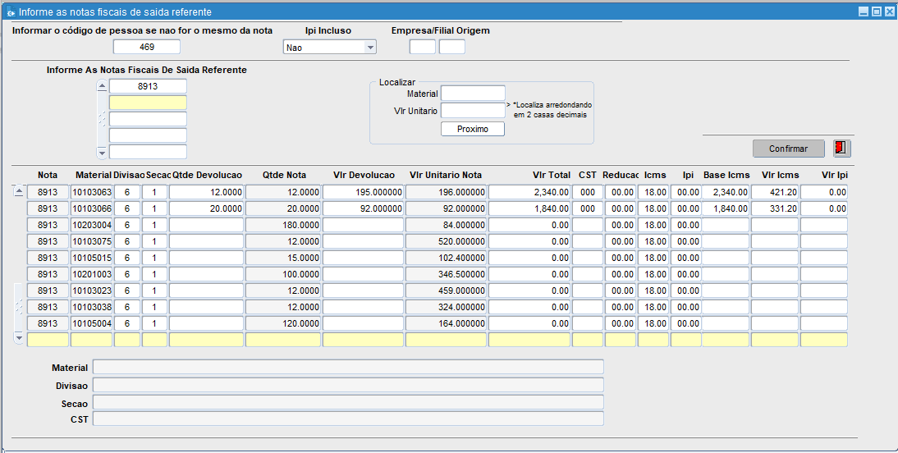
Task: Click Qtde Nota cell 100.0000
Action: (x=283, y=274)
